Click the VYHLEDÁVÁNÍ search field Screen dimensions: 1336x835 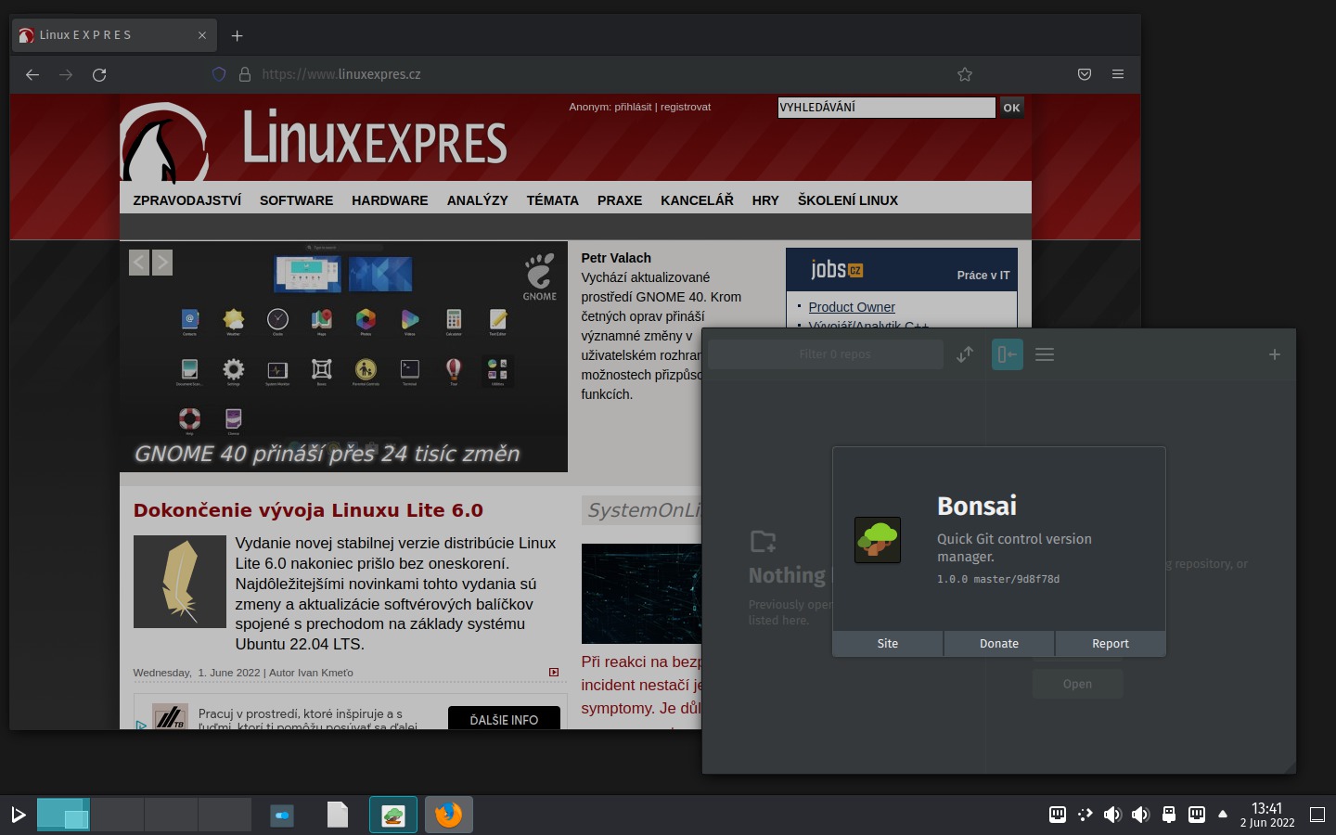point(886,108)
